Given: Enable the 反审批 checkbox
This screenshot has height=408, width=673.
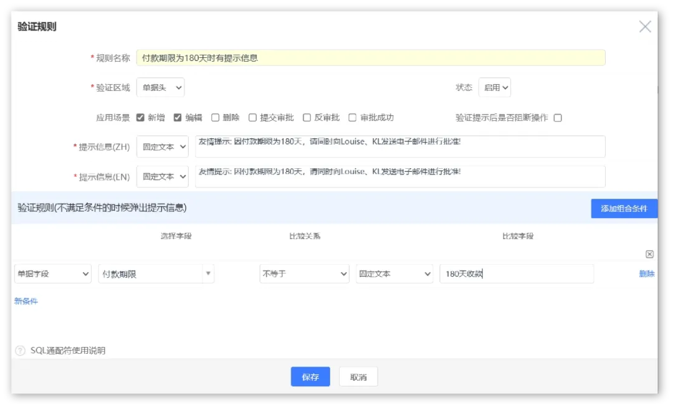Looking at the screenshot, I should click(307, 117).
